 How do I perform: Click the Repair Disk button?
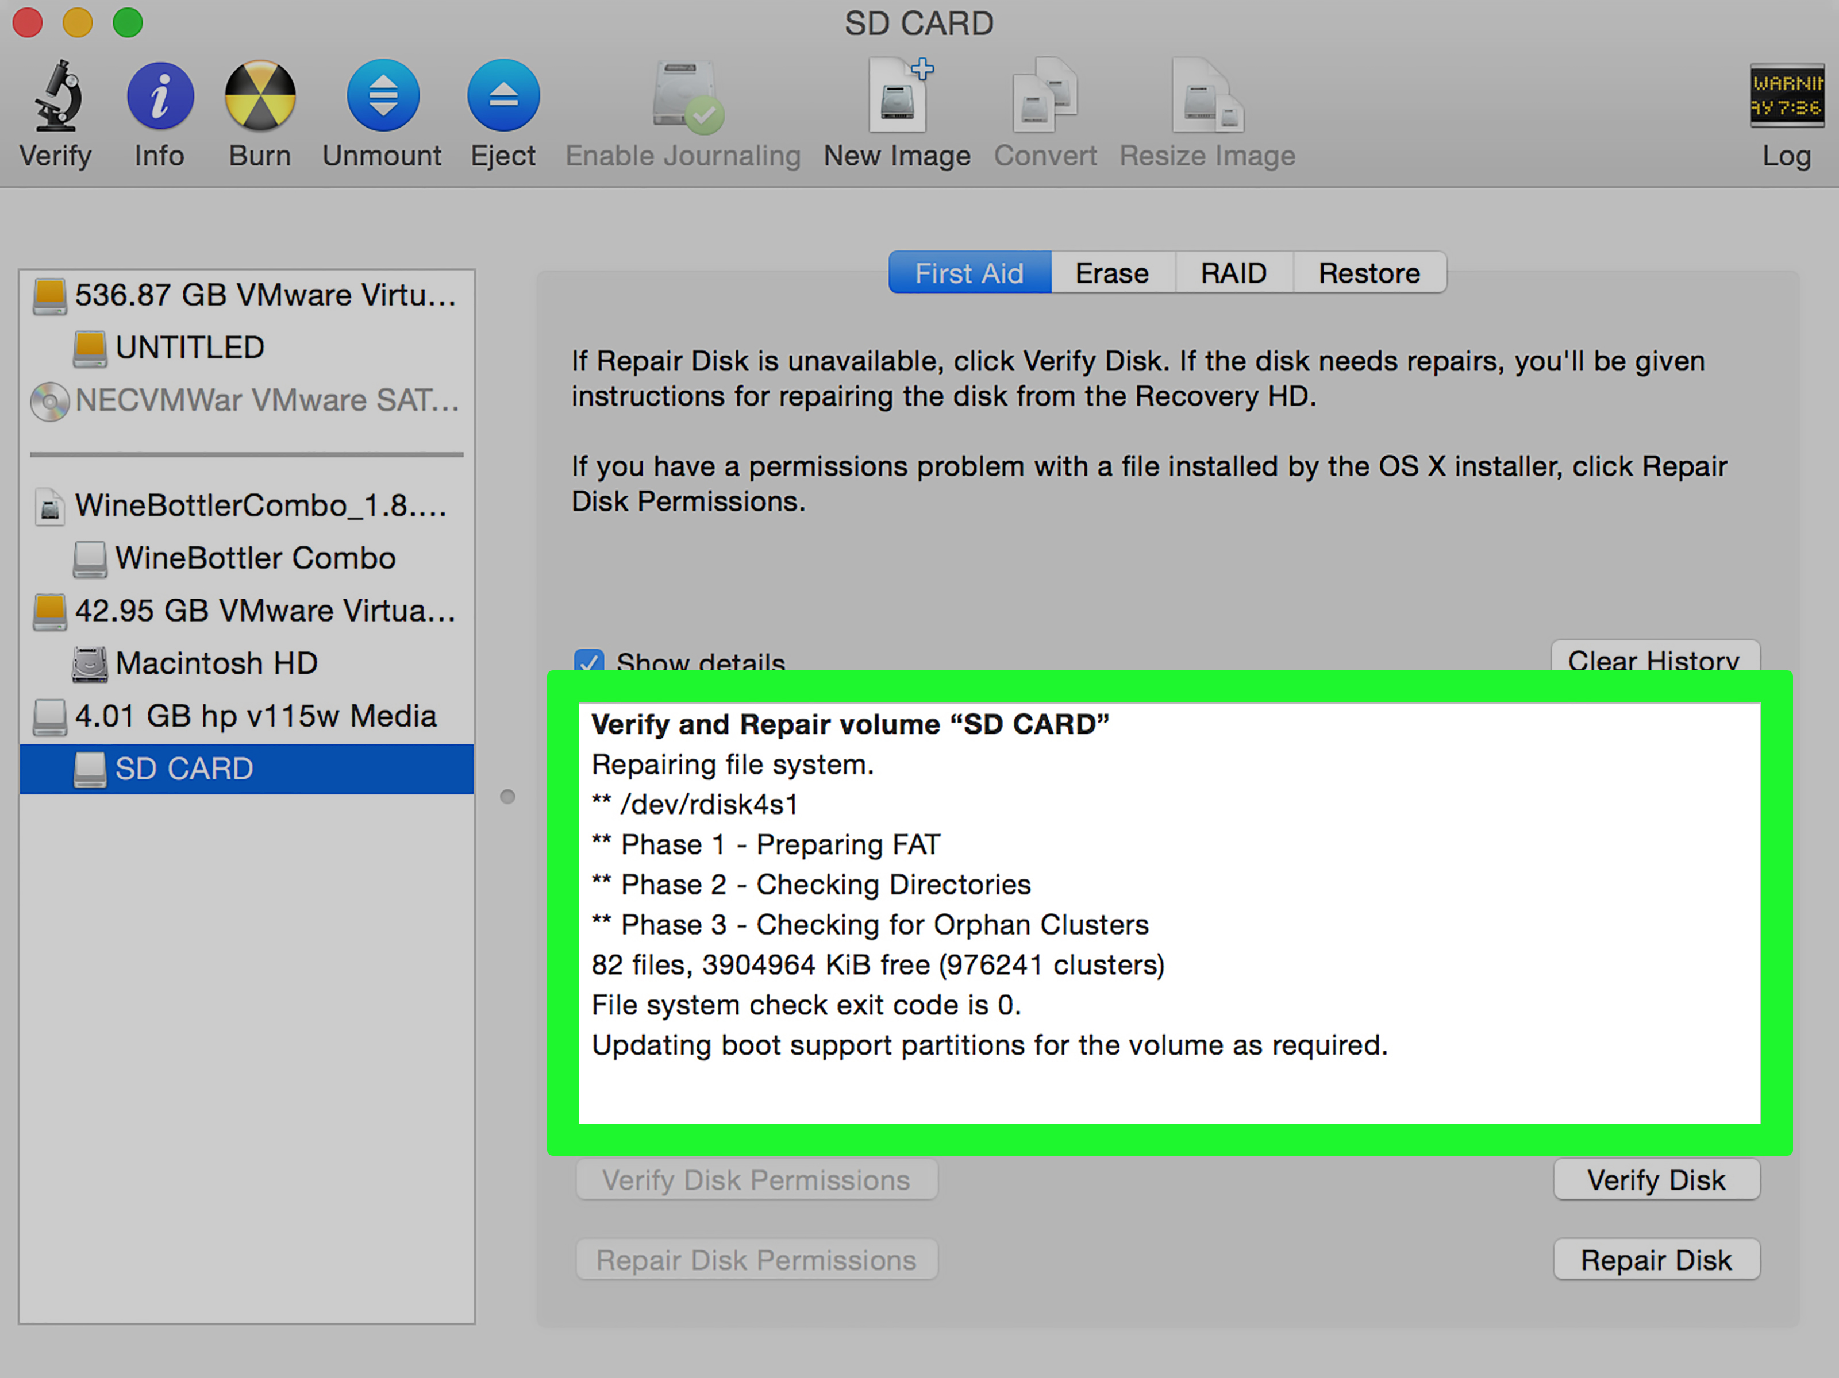coord(1656,1260)
